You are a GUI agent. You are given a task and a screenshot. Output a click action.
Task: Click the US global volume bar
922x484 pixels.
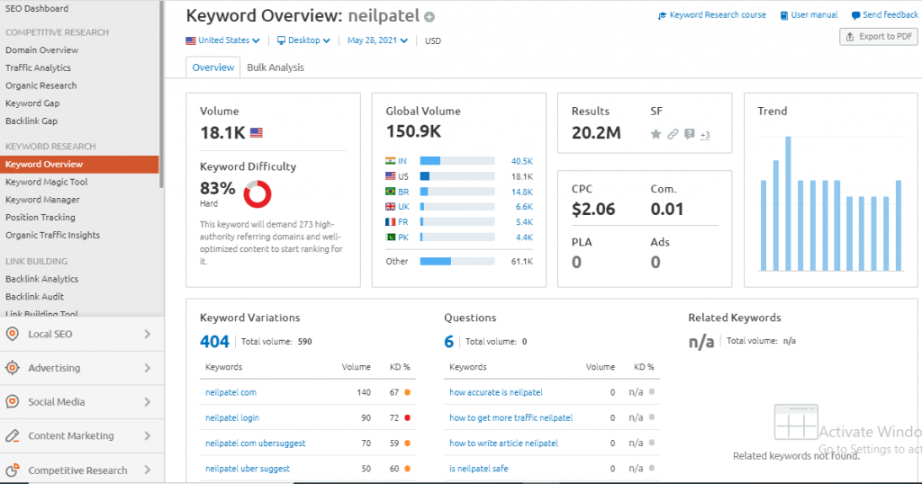tap(456, 176)
